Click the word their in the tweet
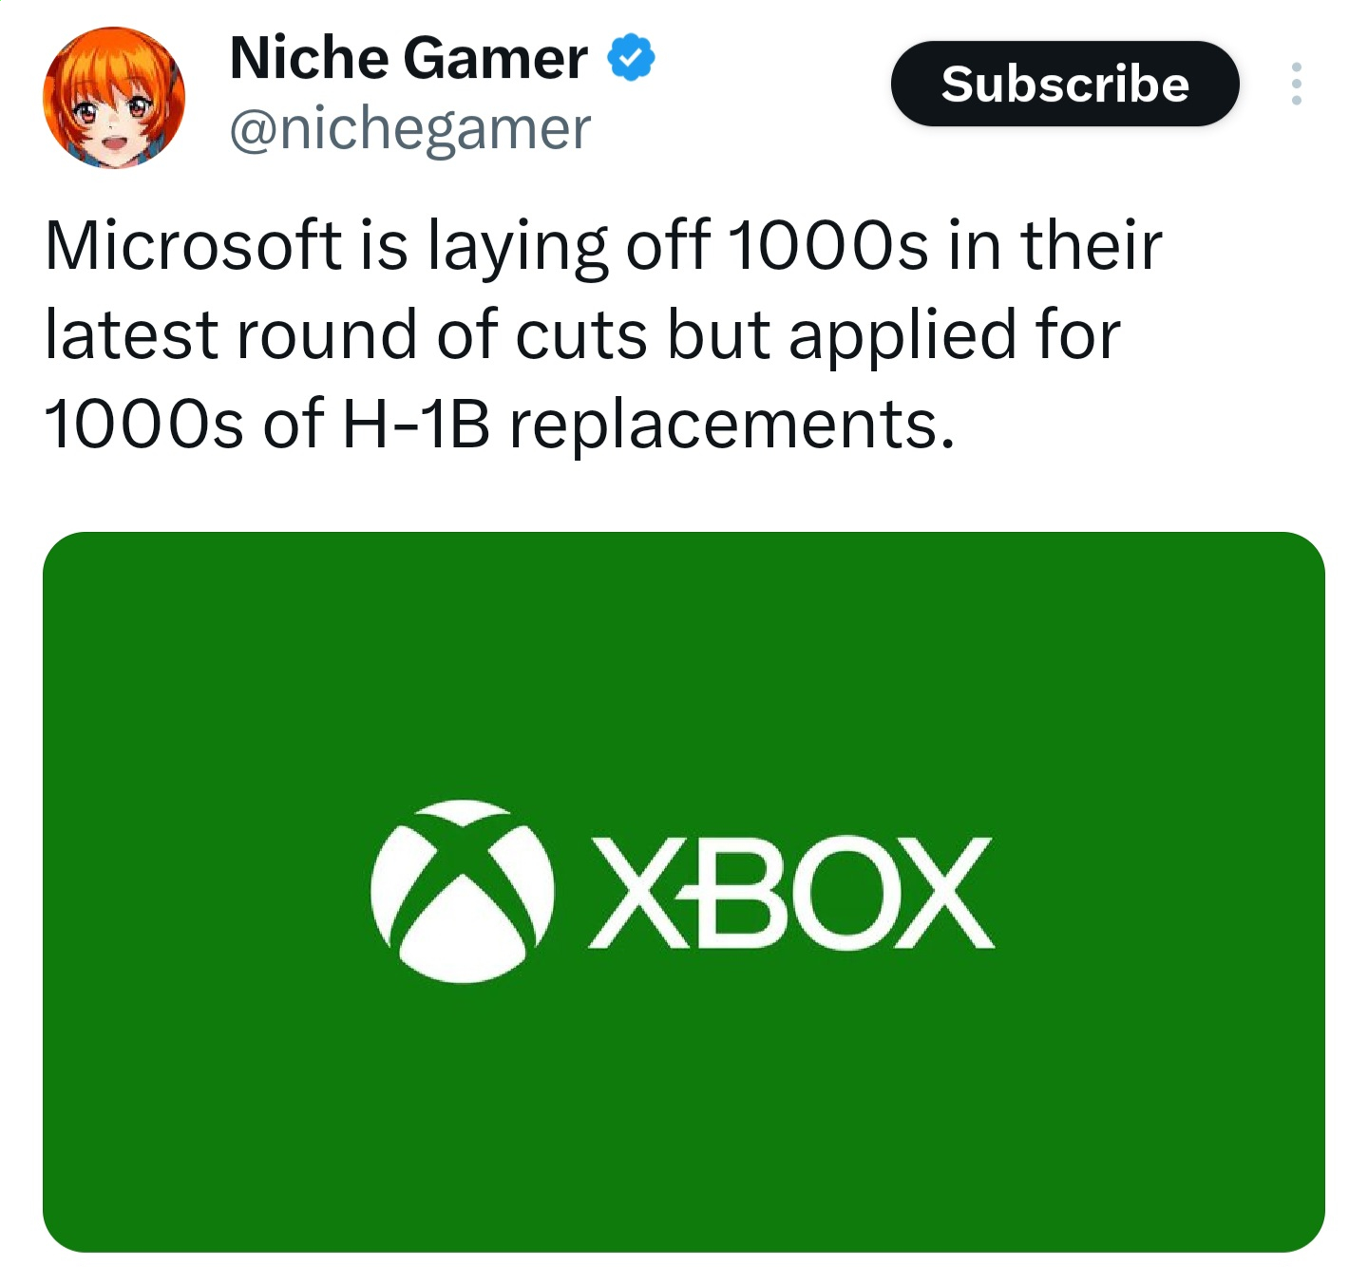This screenshot has height=1267, width=1368. (1091, 245)
